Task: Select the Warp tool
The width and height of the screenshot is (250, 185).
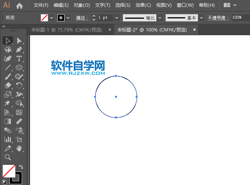Action: point(19,94)
